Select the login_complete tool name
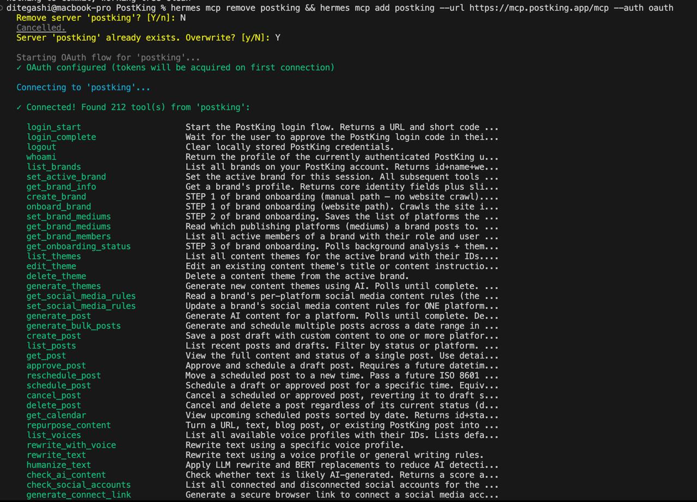This screenshot has width=697, height=502. (x=61, y=137)
